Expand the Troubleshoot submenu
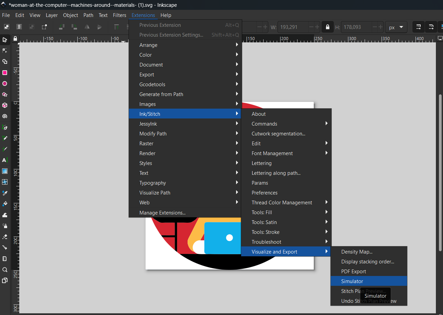443x315 pixels. [x=286, y=242]
